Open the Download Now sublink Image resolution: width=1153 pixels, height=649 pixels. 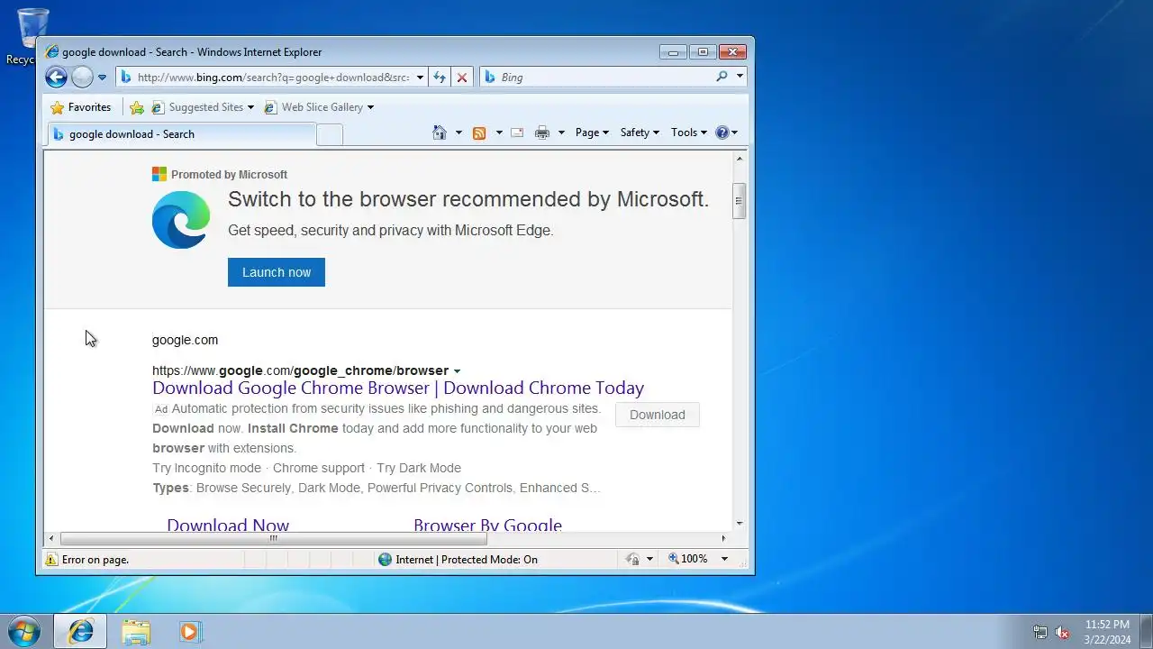[228, 525]
